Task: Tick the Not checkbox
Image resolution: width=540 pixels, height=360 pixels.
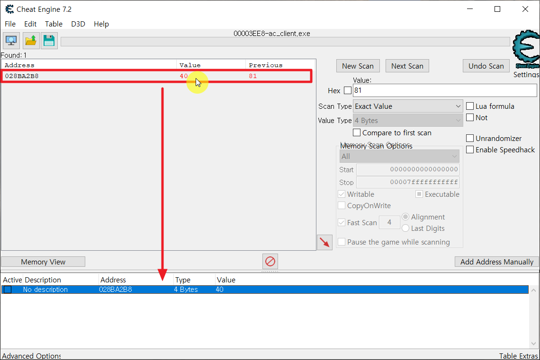Action: click(470, 117)
